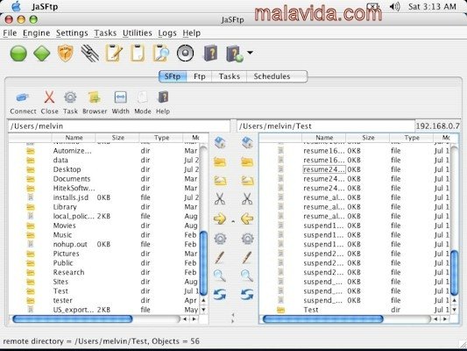Click the local gear icon in center column

tap(220, 239)
